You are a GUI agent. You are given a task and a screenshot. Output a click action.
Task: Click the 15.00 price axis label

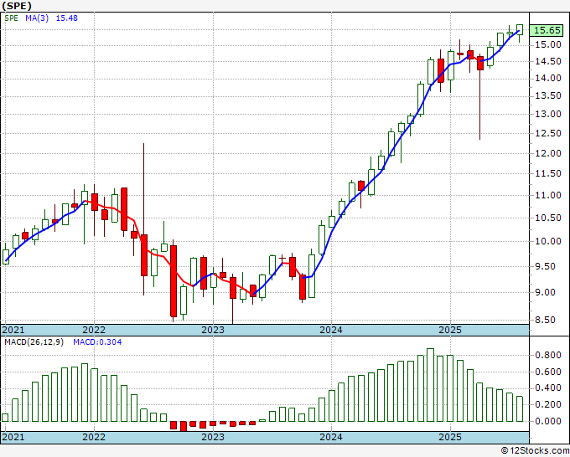[548, 44]
